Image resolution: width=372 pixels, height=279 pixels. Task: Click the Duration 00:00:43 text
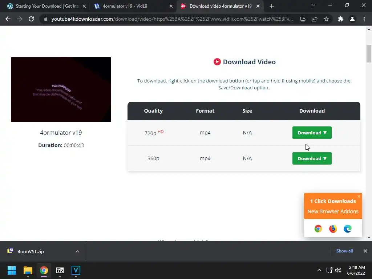pos(61,145)
